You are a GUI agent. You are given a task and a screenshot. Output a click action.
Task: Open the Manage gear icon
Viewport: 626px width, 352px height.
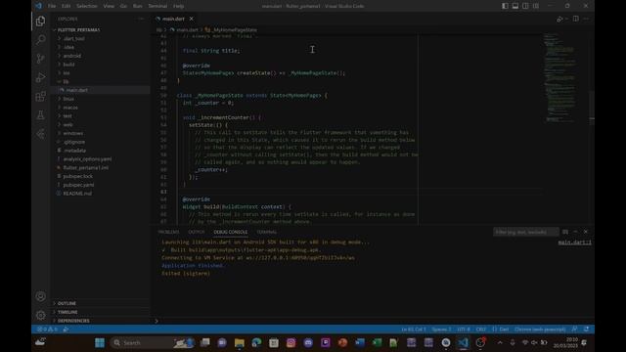(40, 315)
